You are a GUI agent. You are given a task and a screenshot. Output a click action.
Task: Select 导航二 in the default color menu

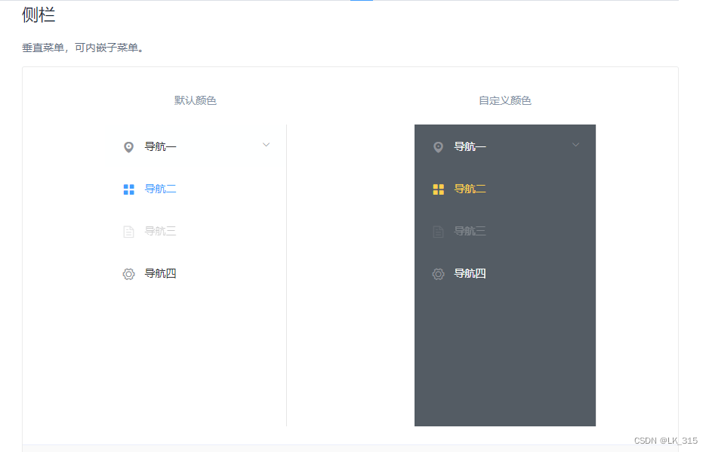[x=161, y=188]
